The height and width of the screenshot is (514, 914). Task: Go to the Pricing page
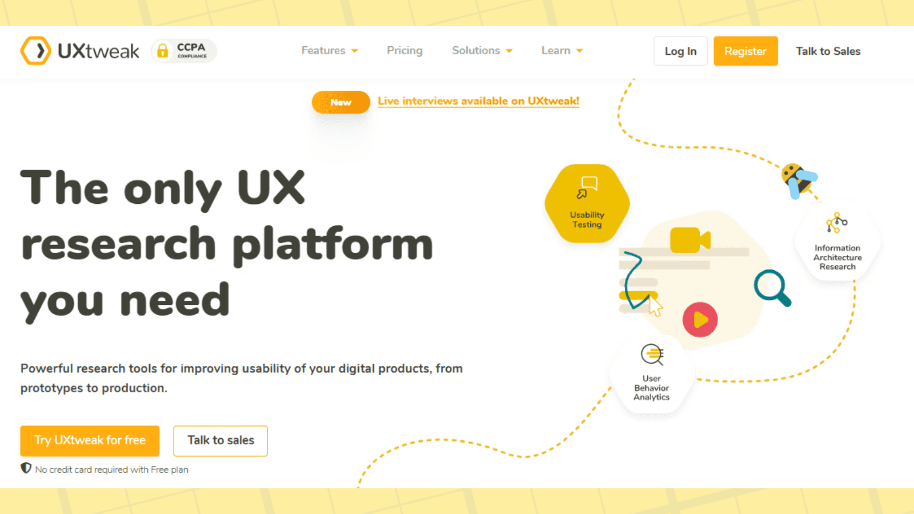(x=404, y=50)
